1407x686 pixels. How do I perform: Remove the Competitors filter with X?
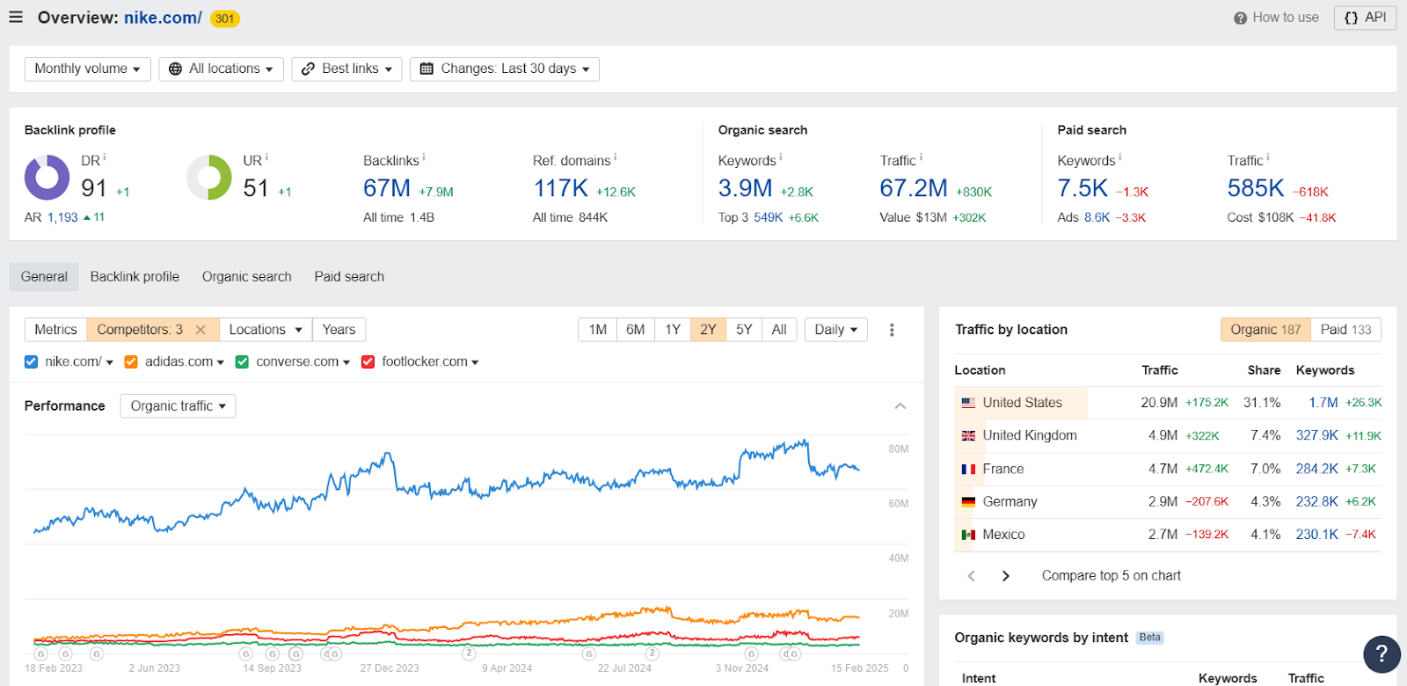[x=200, y=330]
